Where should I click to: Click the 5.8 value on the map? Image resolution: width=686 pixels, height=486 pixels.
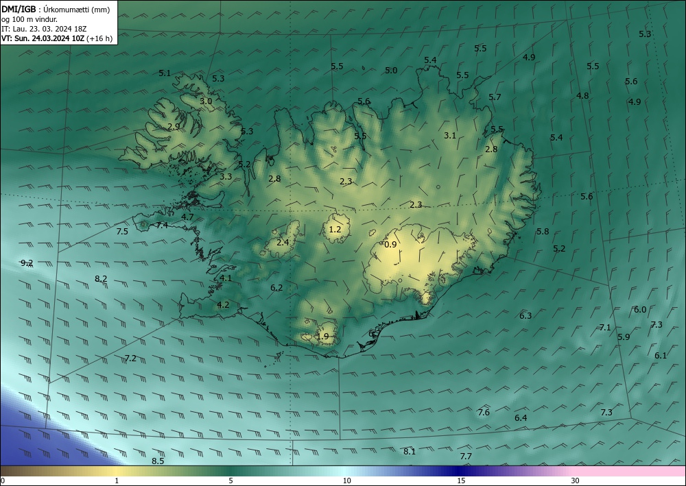[543, 231]
